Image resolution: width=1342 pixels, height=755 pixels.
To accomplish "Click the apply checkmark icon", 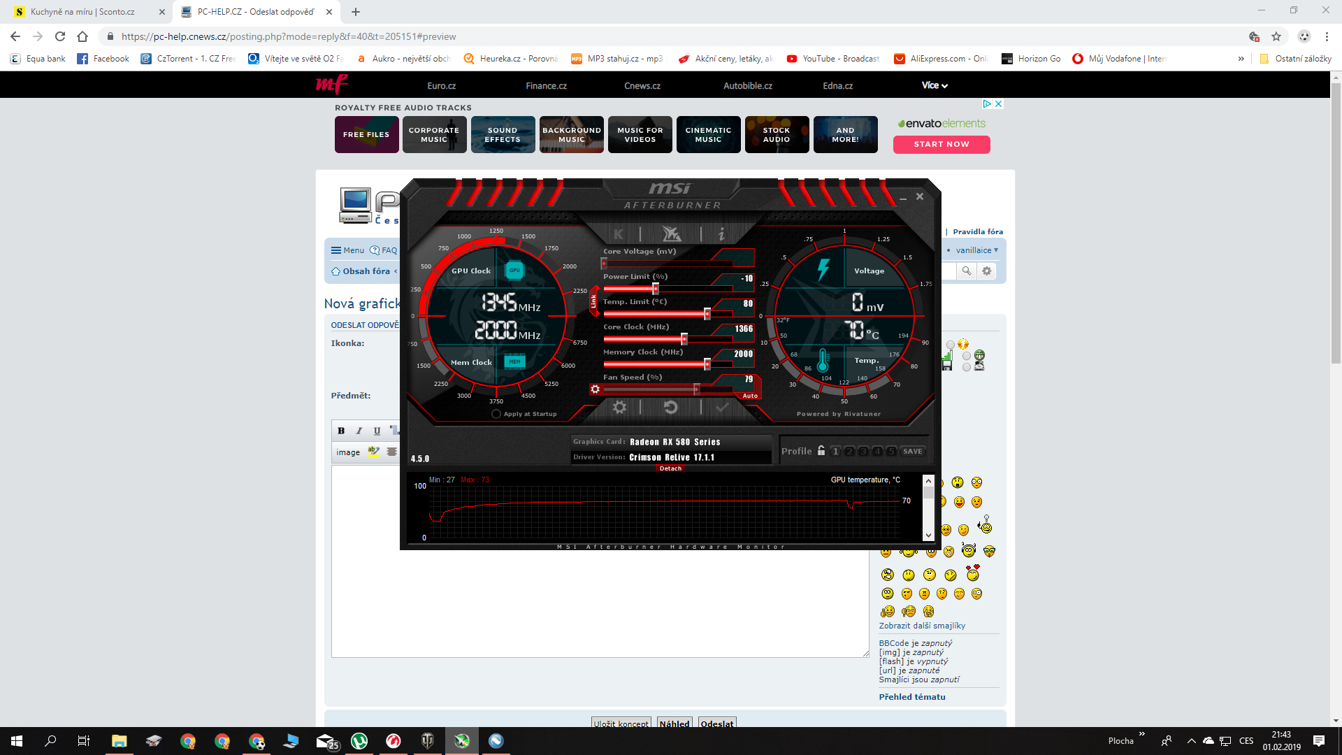I will point(722,408).
